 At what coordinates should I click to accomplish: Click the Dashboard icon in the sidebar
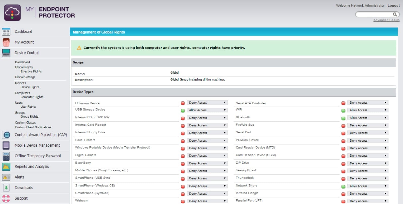tap(6, 32)
